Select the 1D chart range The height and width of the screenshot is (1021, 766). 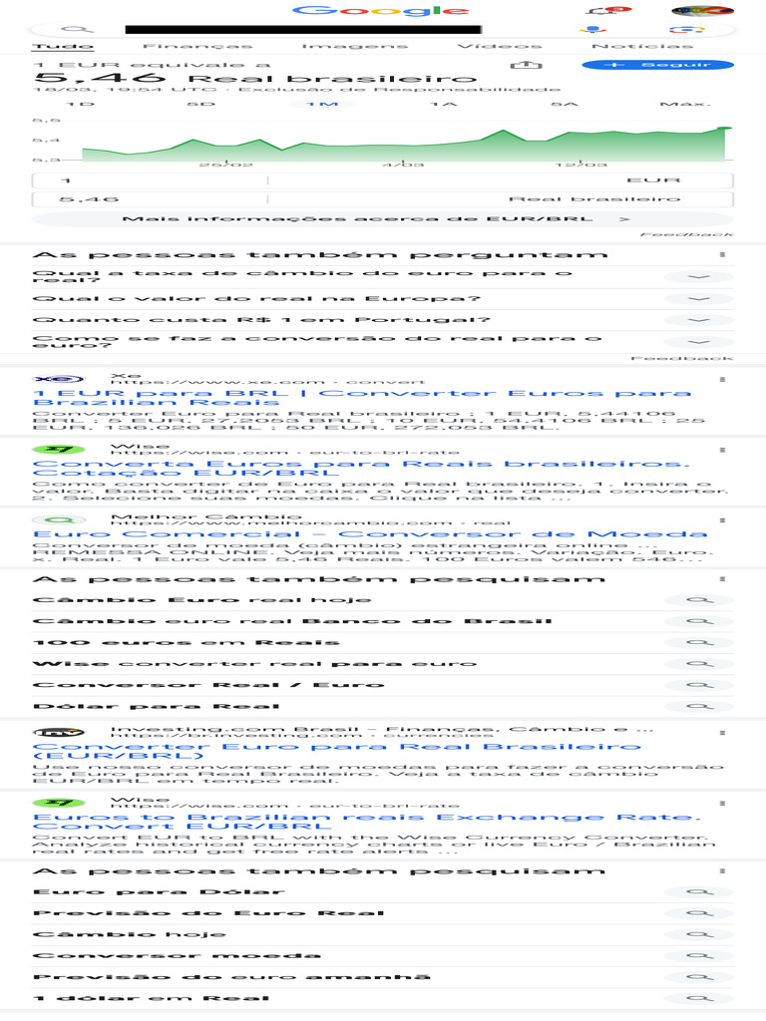[x=81, y=104]
